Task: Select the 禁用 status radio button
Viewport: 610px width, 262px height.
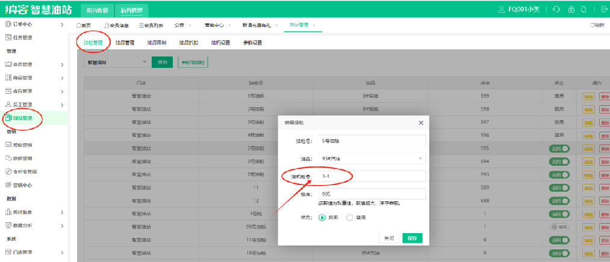Action: pos(350,218)
